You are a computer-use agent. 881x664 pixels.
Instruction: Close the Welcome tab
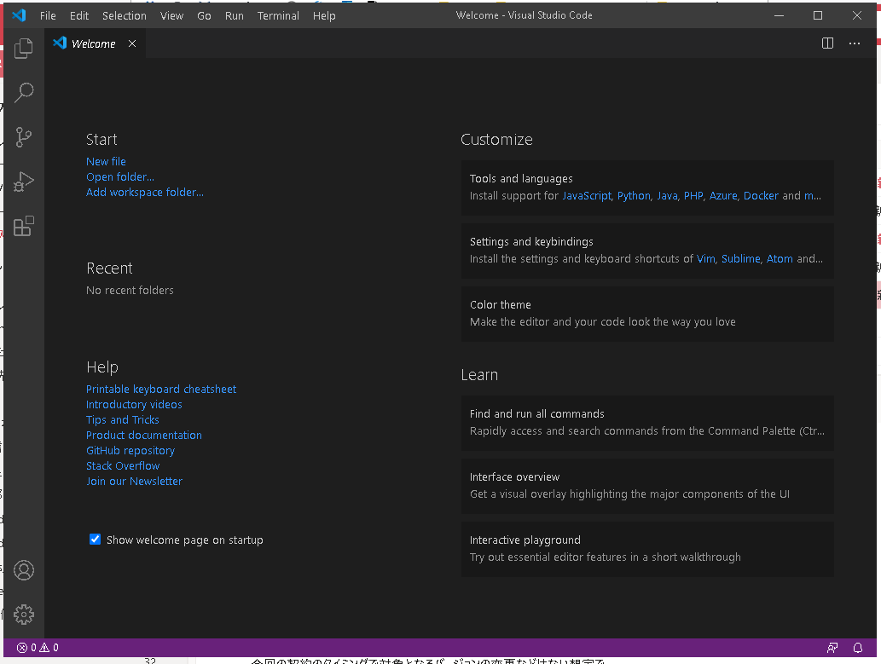coord(132,43)
